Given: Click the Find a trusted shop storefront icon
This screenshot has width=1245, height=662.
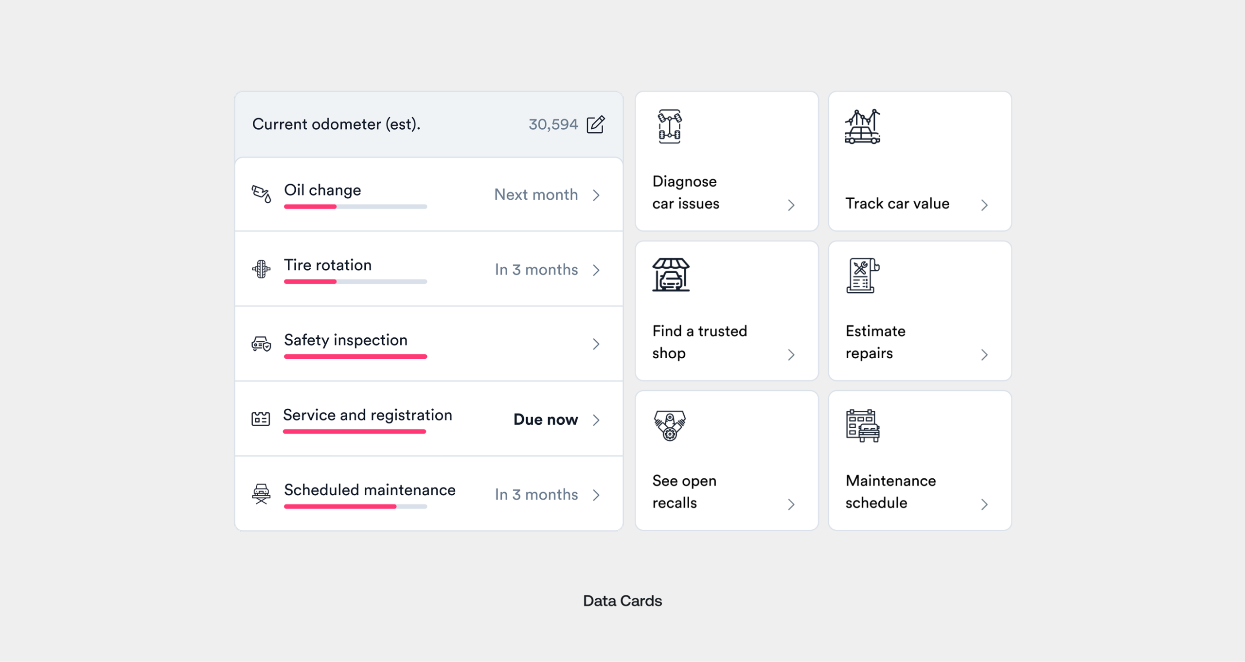Looking at the screenshot, I should 671,275.
